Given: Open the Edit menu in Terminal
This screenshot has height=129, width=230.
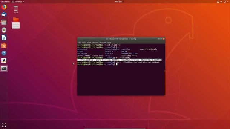Looking at the screenshot, I should [x=84, y=42].
